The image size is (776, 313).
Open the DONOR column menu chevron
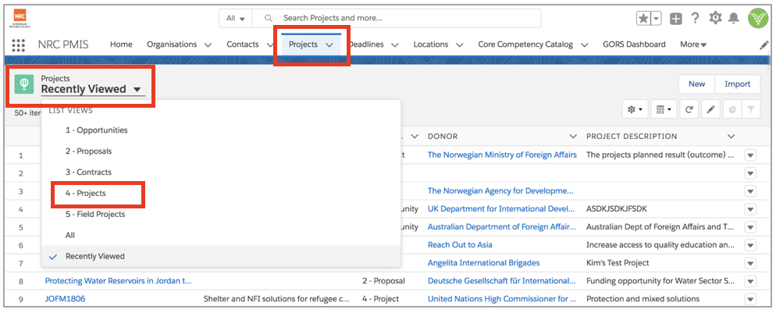[x=573, y=137]
